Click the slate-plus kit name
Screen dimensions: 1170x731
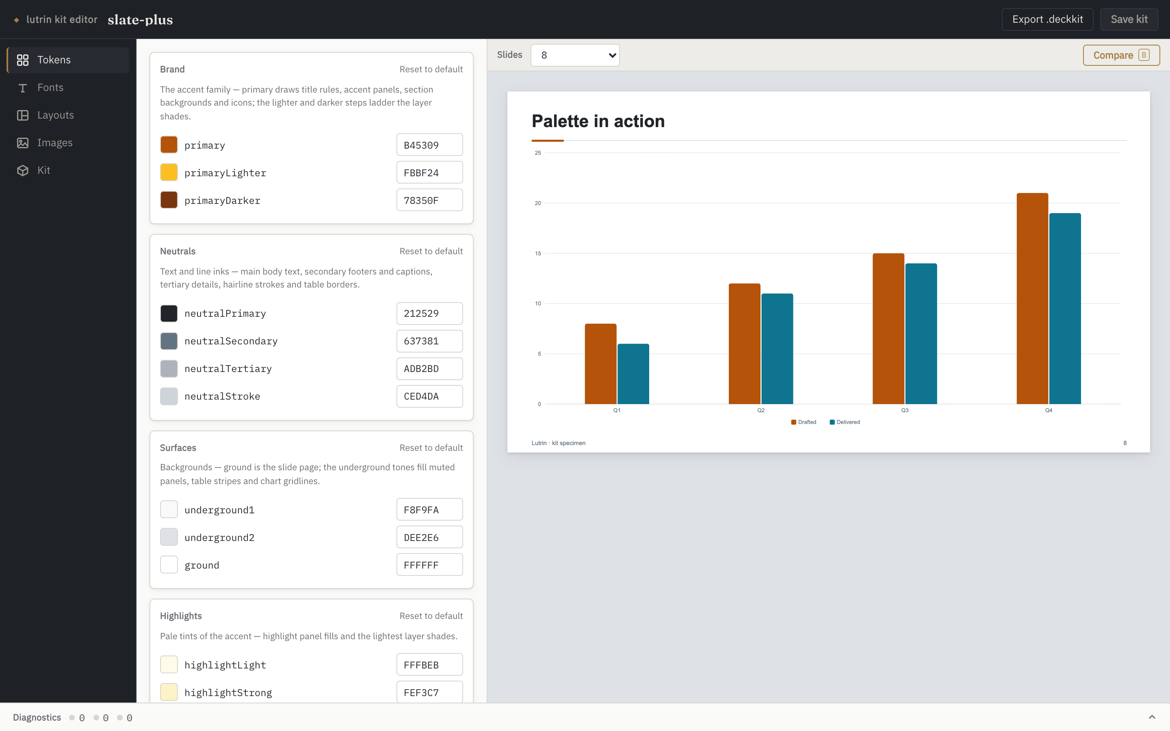pyautogui.click(x=140, y=20)
